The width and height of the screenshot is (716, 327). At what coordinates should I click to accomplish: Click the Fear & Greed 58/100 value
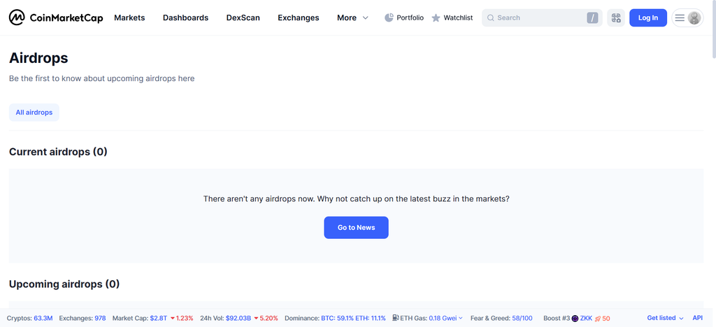(x=522, y=318)
